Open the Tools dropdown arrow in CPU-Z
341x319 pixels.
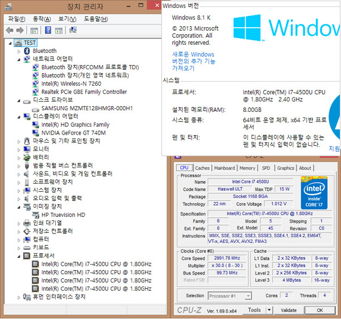pos(269,310)
